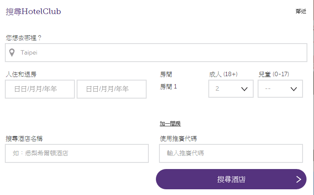Click the 使用推廣代碼 label
Viewport: 314px width, 195px height.
pyautogui.click(x=178, y=139)
